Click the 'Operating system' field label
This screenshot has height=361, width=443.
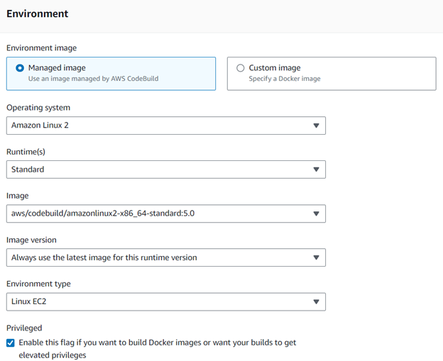(38, 108)
